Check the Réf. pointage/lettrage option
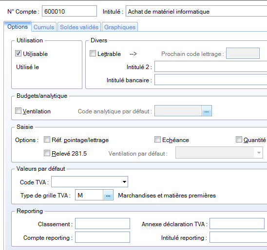This screenshot has width=267, height=250. (47, 140)
